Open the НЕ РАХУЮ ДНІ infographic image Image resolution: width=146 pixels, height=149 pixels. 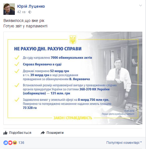[x=73, y=78]
